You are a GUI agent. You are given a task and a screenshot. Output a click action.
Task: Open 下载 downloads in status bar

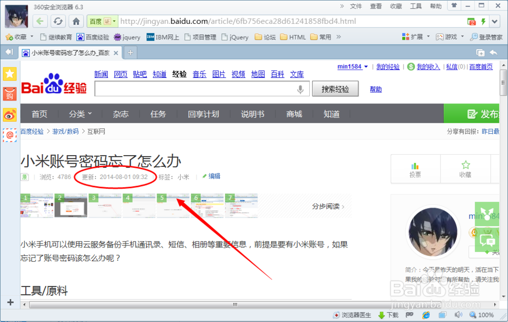click(388, 315)
